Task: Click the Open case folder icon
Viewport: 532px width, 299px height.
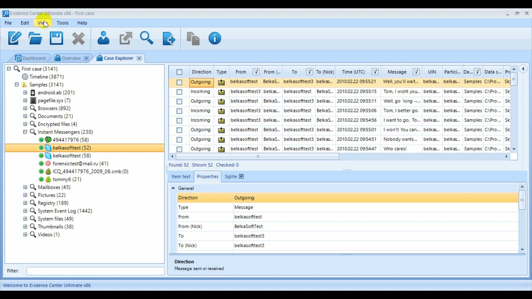Action: tap(35, 39)
